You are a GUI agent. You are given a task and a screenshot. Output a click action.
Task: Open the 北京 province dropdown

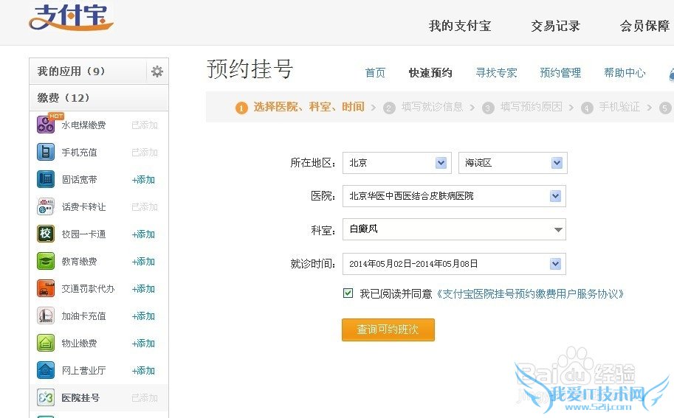click(x=396, y=163)
